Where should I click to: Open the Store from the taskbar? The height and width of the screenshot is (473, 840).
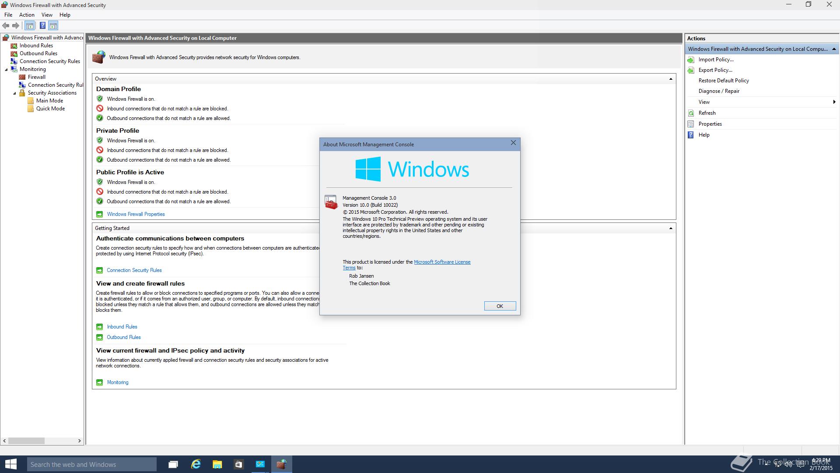[238, 464]
